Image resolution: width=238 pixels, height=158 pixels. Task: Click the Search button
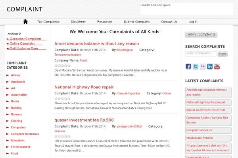click(223, 54)
